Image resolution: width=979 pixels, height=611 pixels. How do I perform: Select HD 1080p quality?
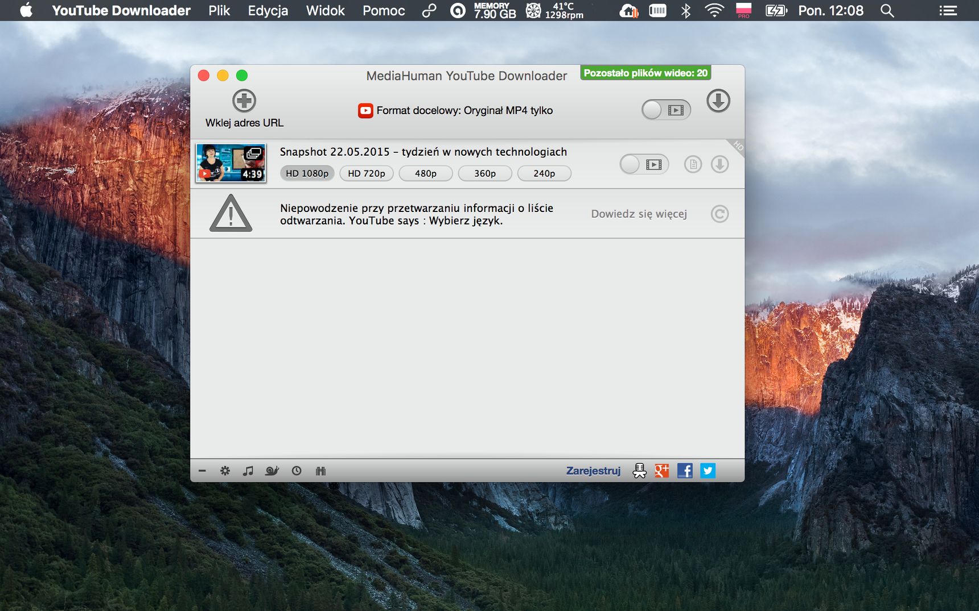[x=307, y=173]
